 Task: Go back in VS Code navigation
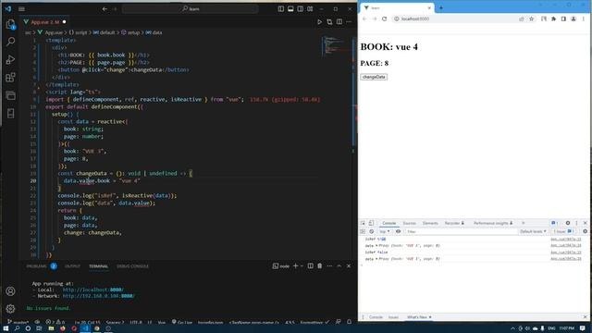click(105, 8)
